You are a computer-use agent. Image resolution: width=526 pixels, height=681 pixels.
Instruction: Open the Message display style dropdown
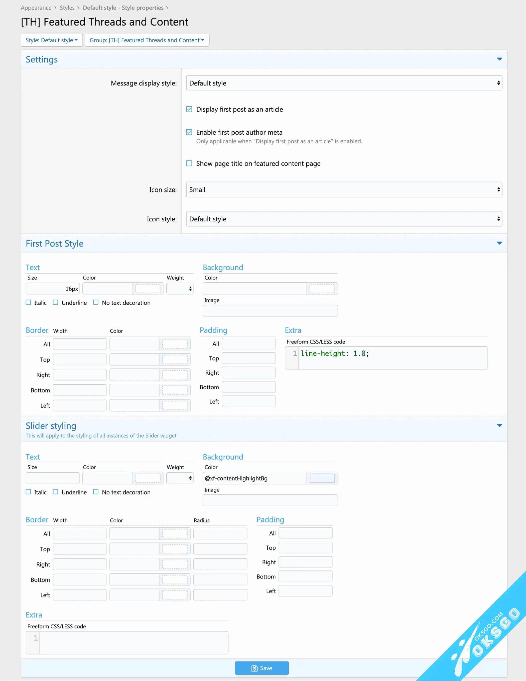click(x=344, y=83)
